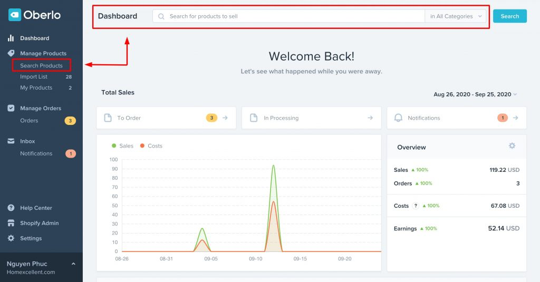Open Import List
Screen dimensions: 540x282
pos(34,77)
